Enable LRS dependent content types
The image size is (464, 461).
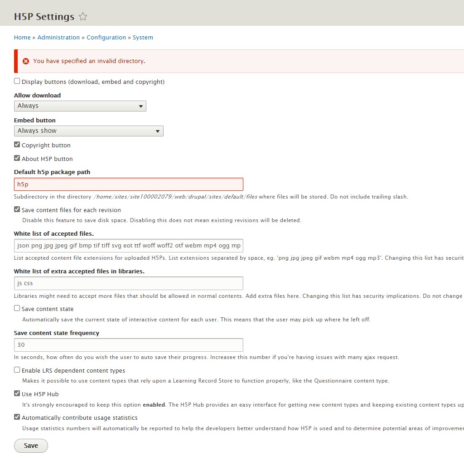(x=17, y=370)
